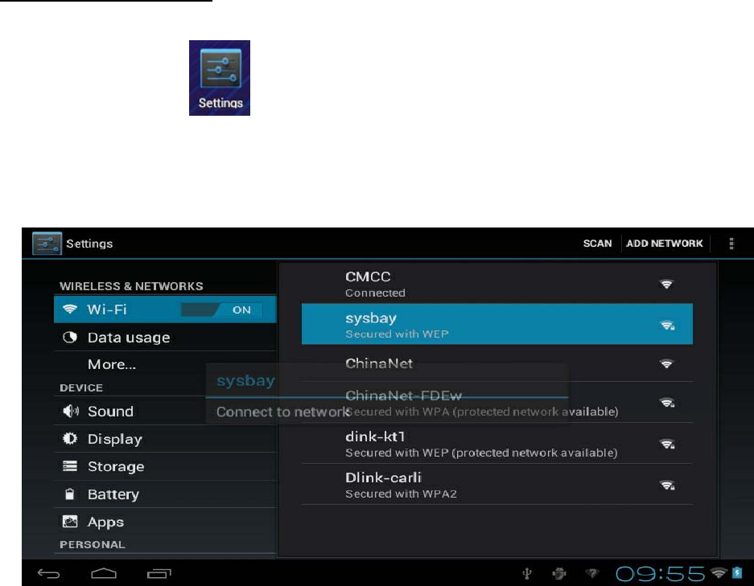This screenshot has height=586, width=754.
Task: Click the Storage icon
Action: 70,466
